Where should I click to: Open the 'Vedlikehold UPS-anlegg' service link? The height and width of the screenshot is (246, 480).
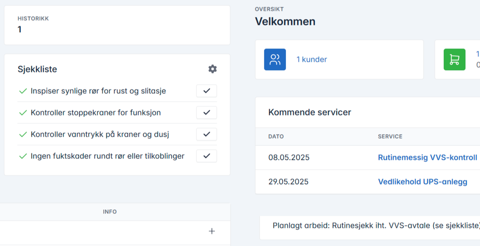pyautogui.click(x=422, y=182)
